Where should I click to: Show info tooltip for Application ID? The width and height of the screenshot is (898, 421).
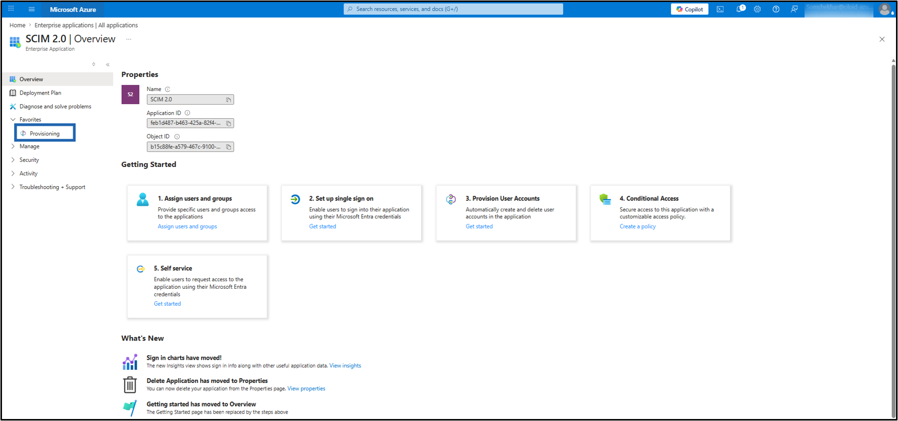[187, 113]
